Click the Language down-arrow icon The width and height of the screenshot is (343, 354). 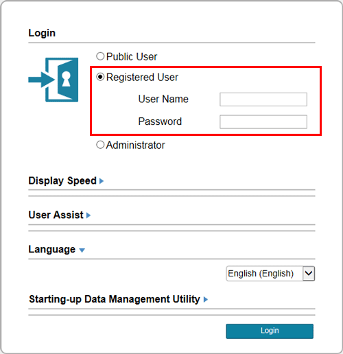click(x=82, y=250)
